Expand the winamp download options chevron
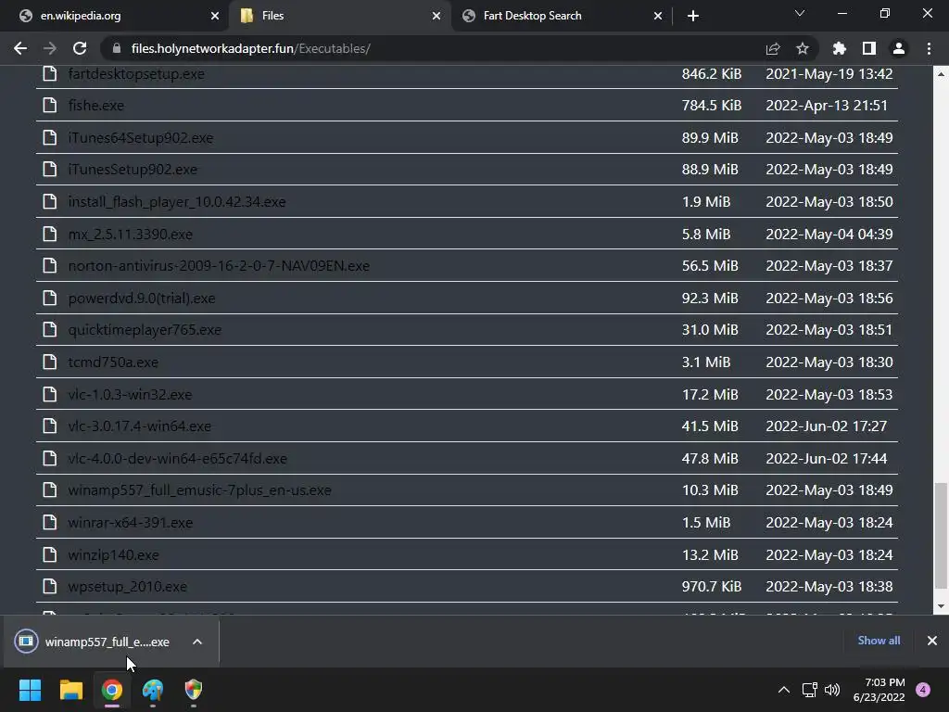Image resolution: width=949 pixels, height=712 pixels. pos(197,642)
